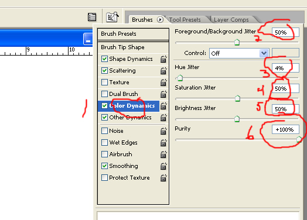Click lock icon for Texture
Screen dimensions: 307x220
[x=163, y=82]
